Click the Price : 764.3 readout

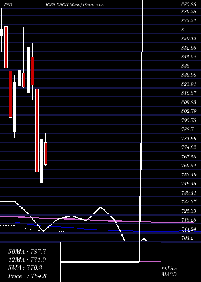(x=27, y=276)
